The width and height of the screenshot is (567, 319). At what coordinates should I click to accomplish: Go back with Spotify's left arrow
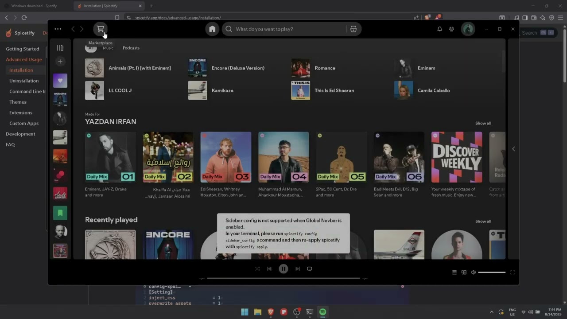coord(73,29)
